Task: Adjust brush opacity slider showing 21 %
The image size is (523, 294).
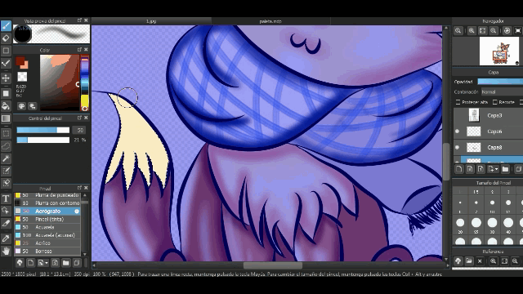Action: [x=43, y=140]
